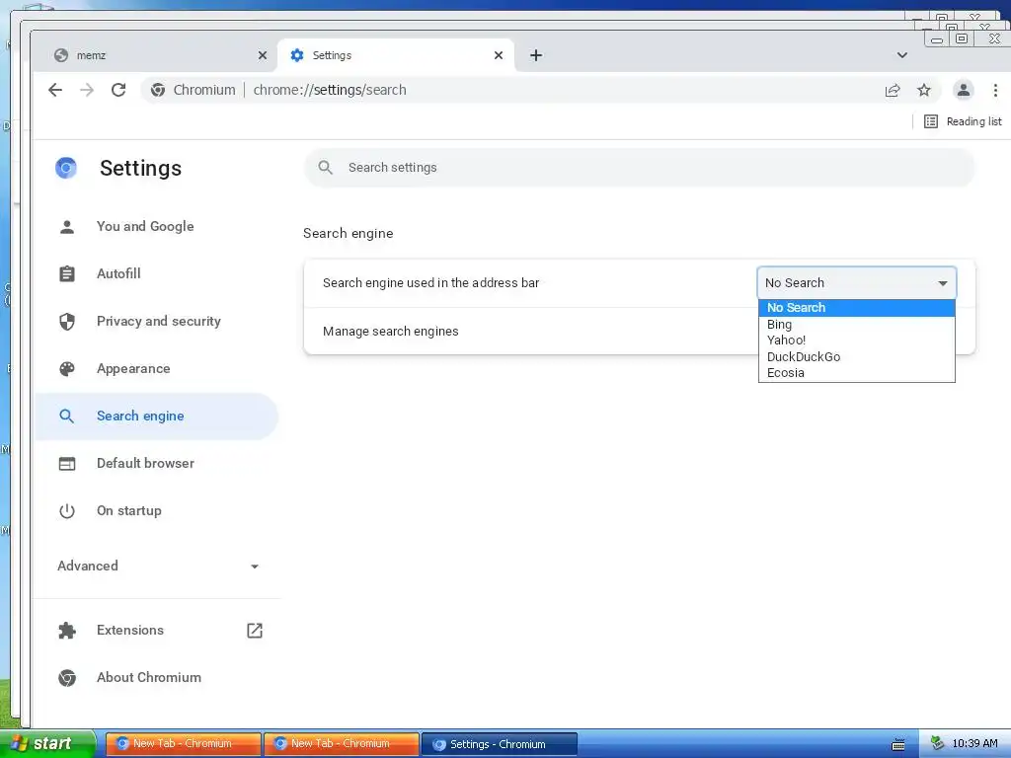This screenshot has width=1011, height=758.
Task: Click the blue gear icon on the Settings tab
Action: [x=296, y=55]
